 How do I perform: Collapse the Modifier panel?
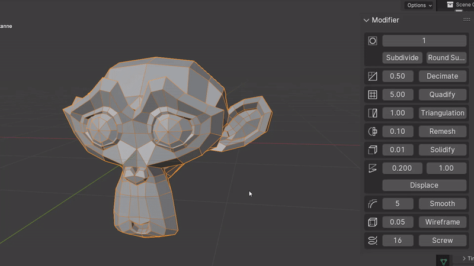coord(366,20)
